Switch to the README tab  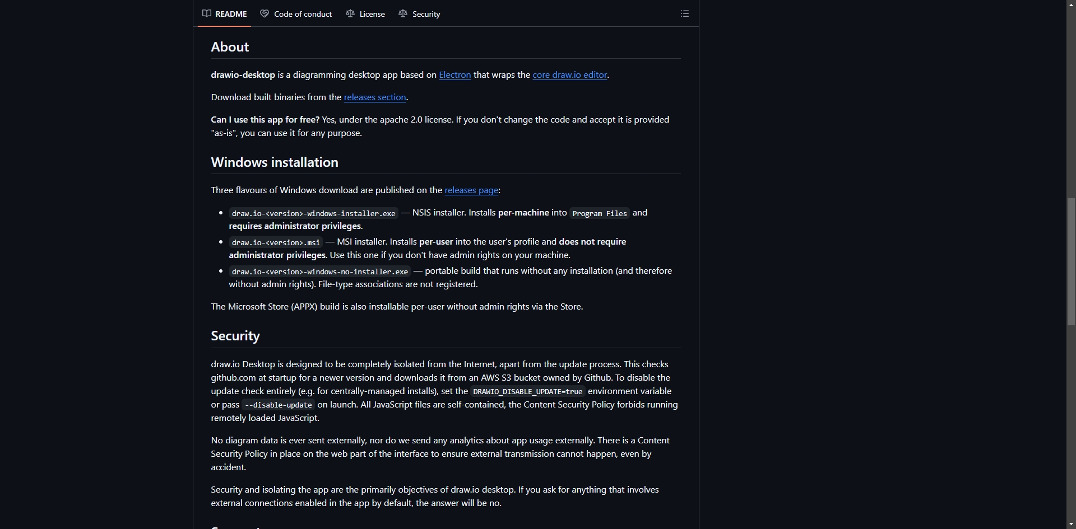pos(224,13)
